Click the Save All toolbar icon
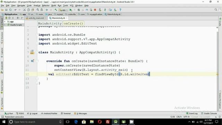 tap(6, 10)
